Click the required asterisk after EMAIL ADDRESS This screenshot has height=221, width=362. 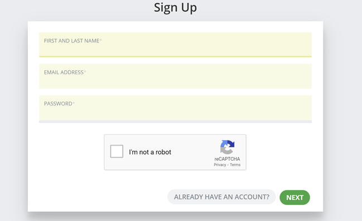coord(85,71)
